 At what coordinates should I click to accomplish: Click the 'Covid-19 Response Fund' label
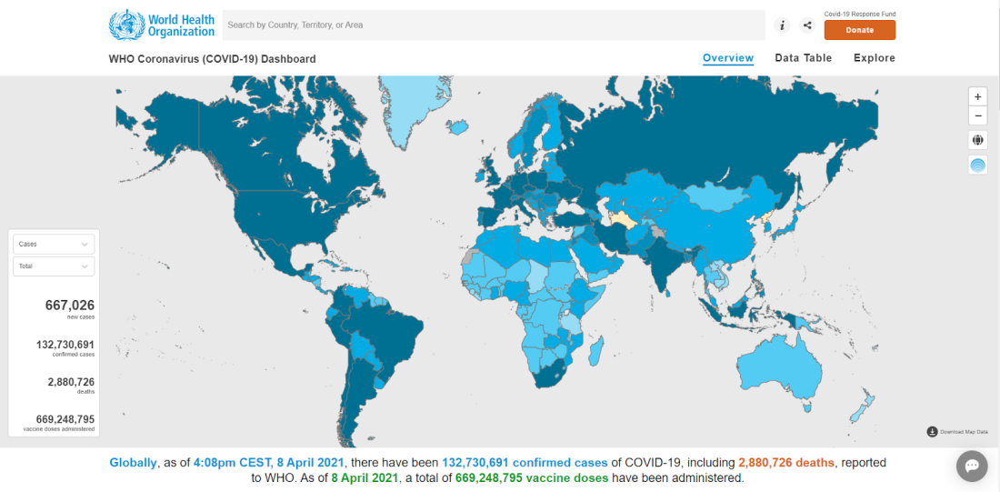point(860,14)
